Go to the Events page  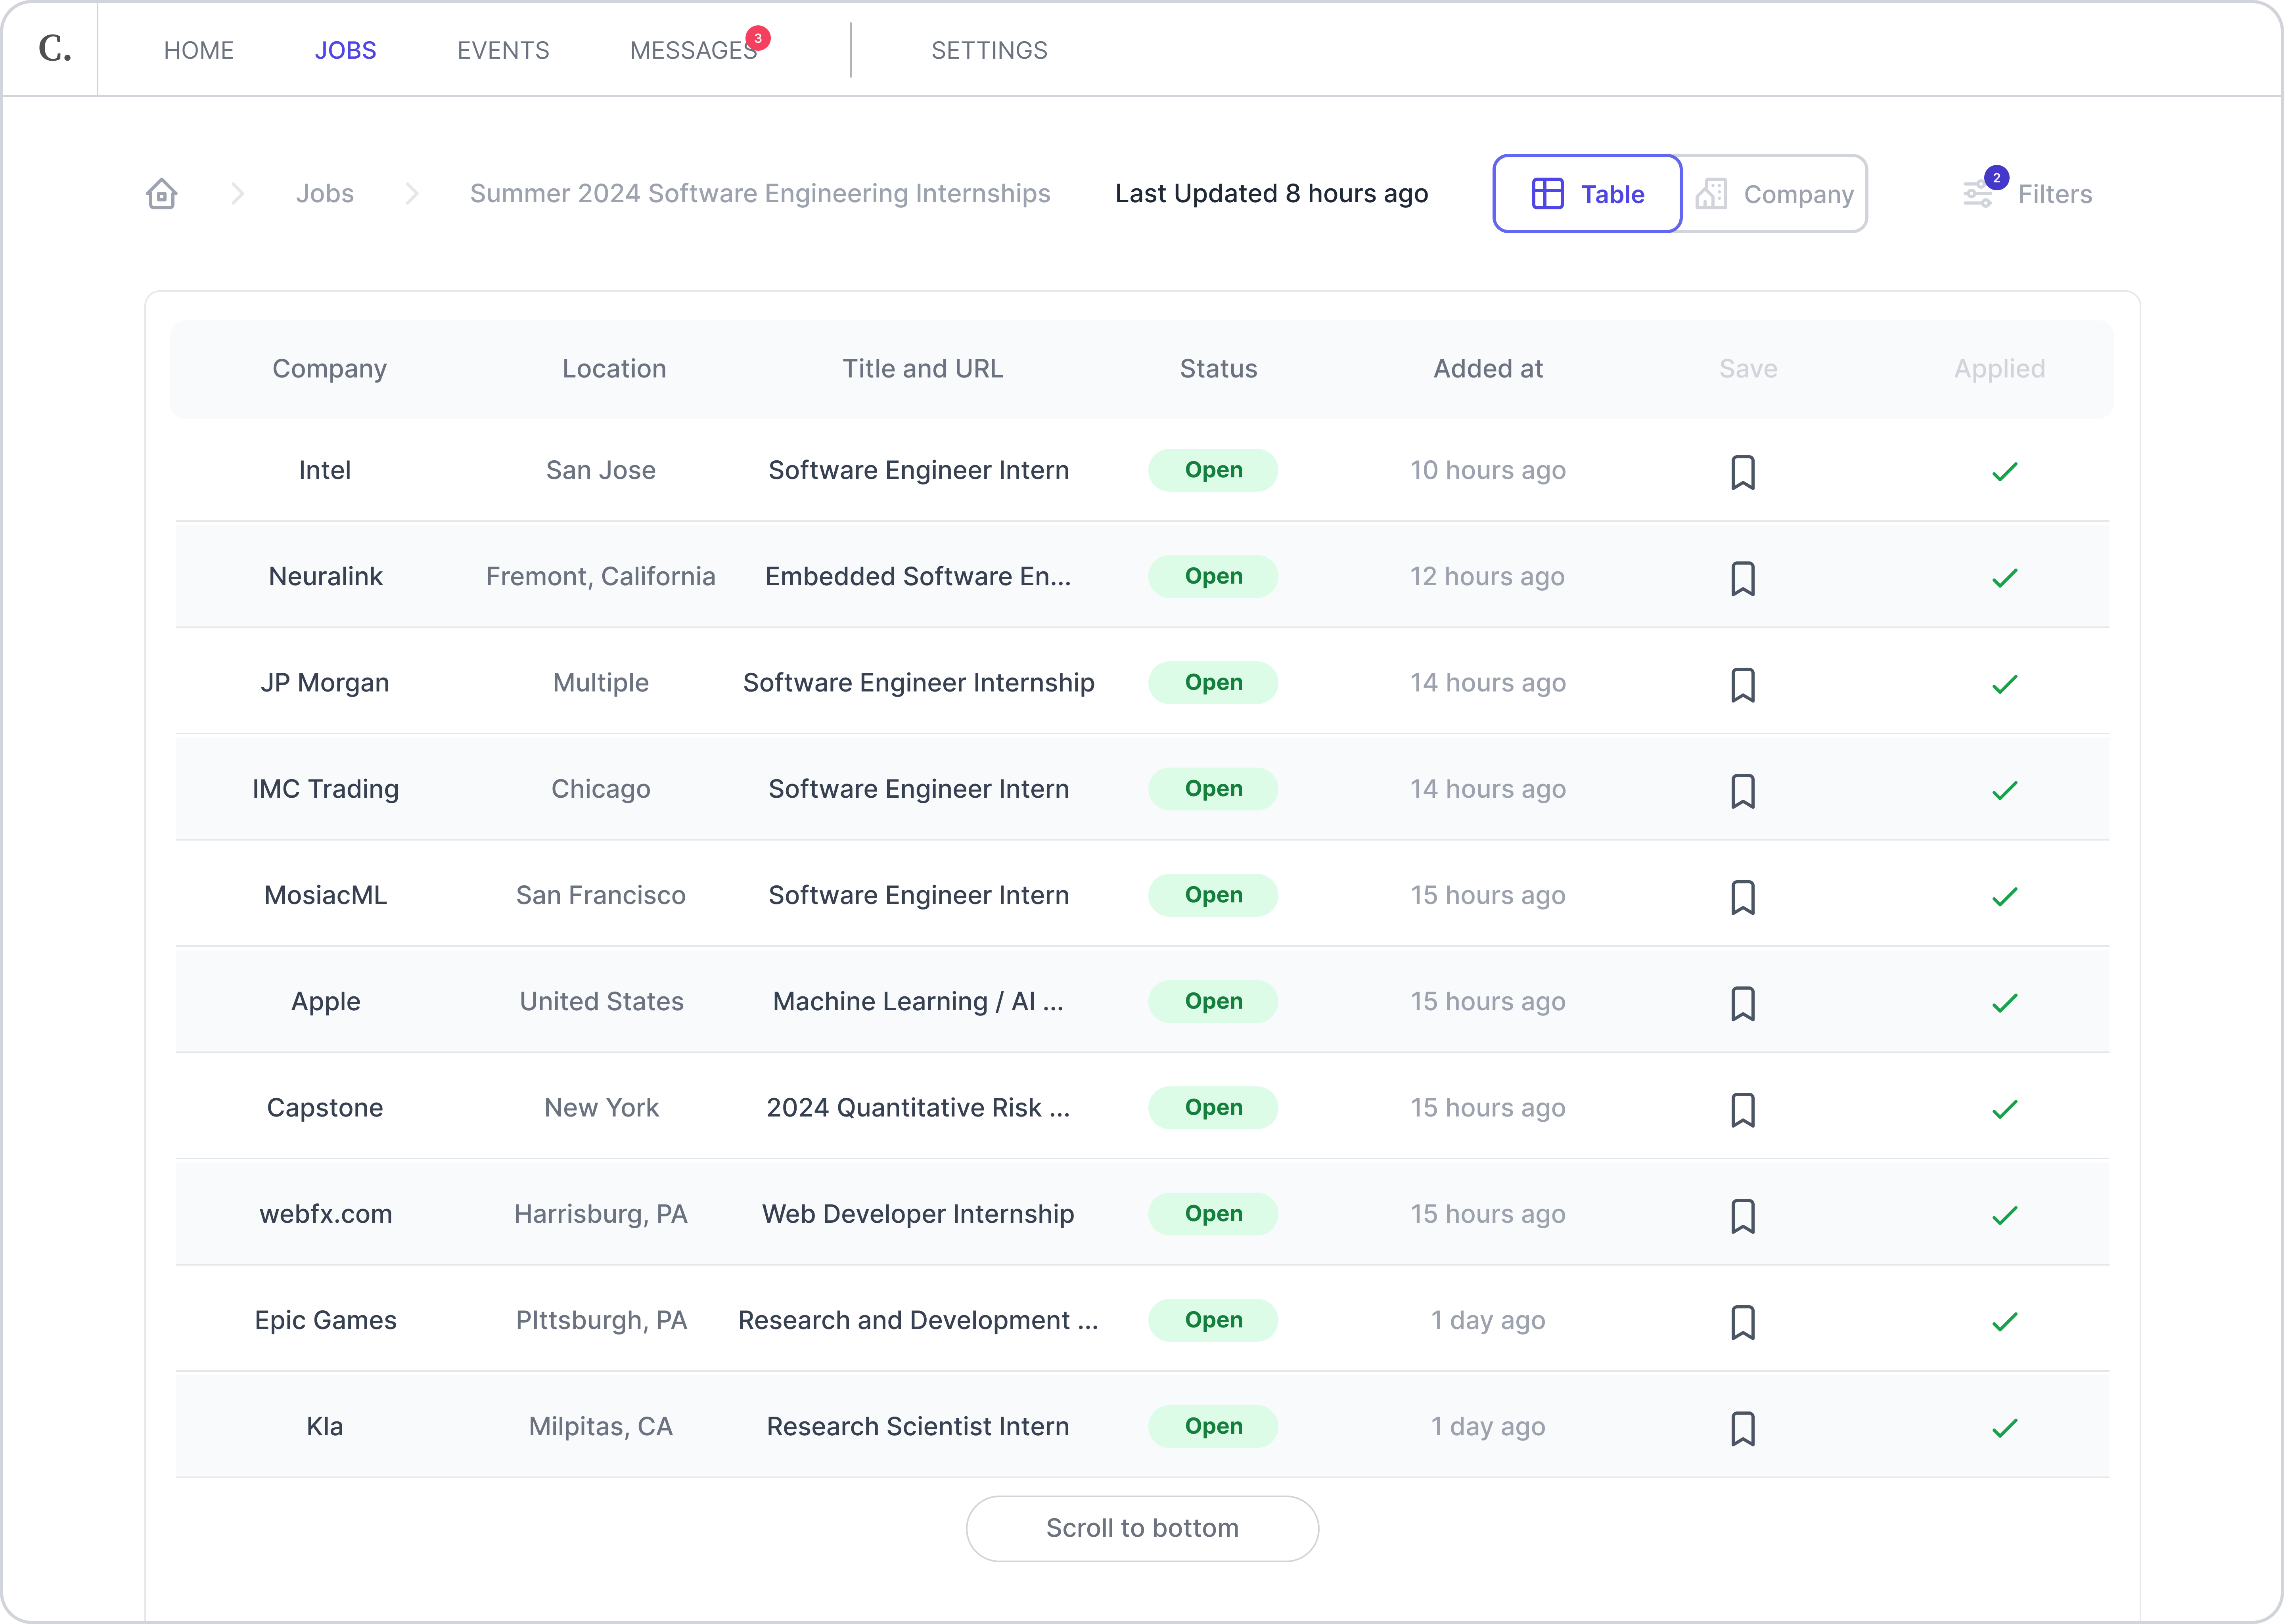(x=503, y=50)
